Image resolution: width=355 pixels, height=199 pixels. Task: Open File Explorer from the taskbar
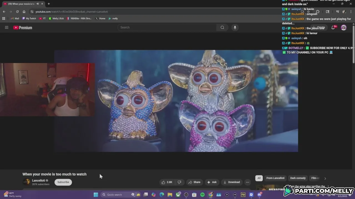click(x=170, y=195)
